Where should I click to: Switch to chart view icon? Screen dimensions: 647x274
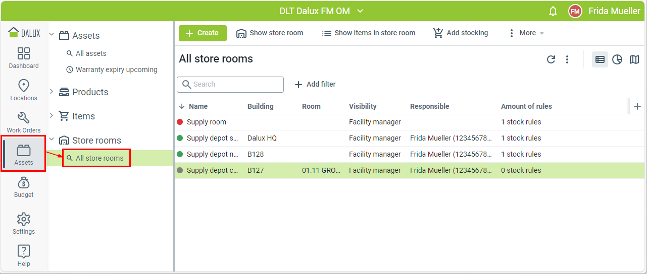pos(617,59)
